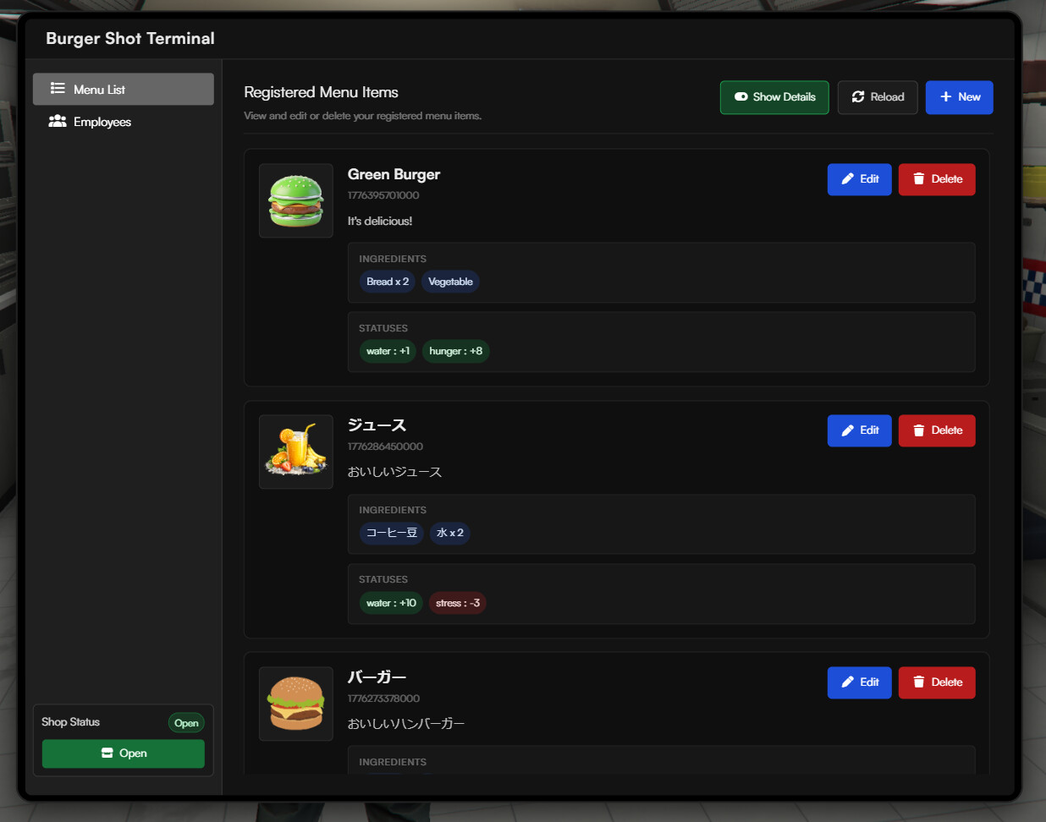Click the hunger : +8 status tag
The width and height of the screenshot is (1046, 822).
[455, 351]
